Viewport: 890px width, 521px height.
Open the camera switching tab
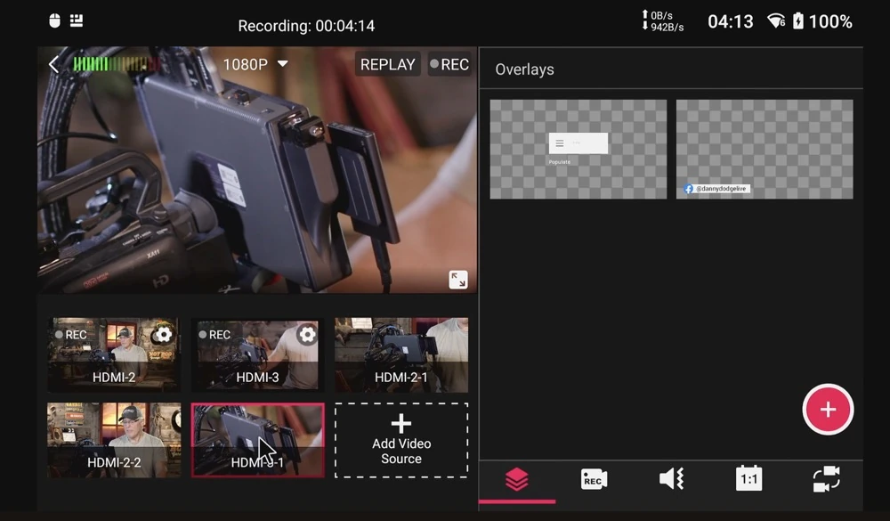coord(826,480)
